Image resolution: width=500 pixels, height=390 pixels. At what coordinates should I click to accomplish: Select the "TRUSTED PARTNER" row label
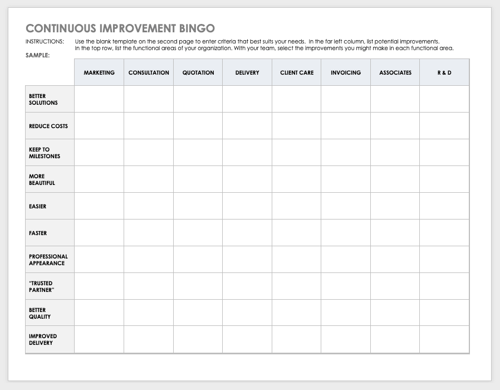tap(41, 286)
